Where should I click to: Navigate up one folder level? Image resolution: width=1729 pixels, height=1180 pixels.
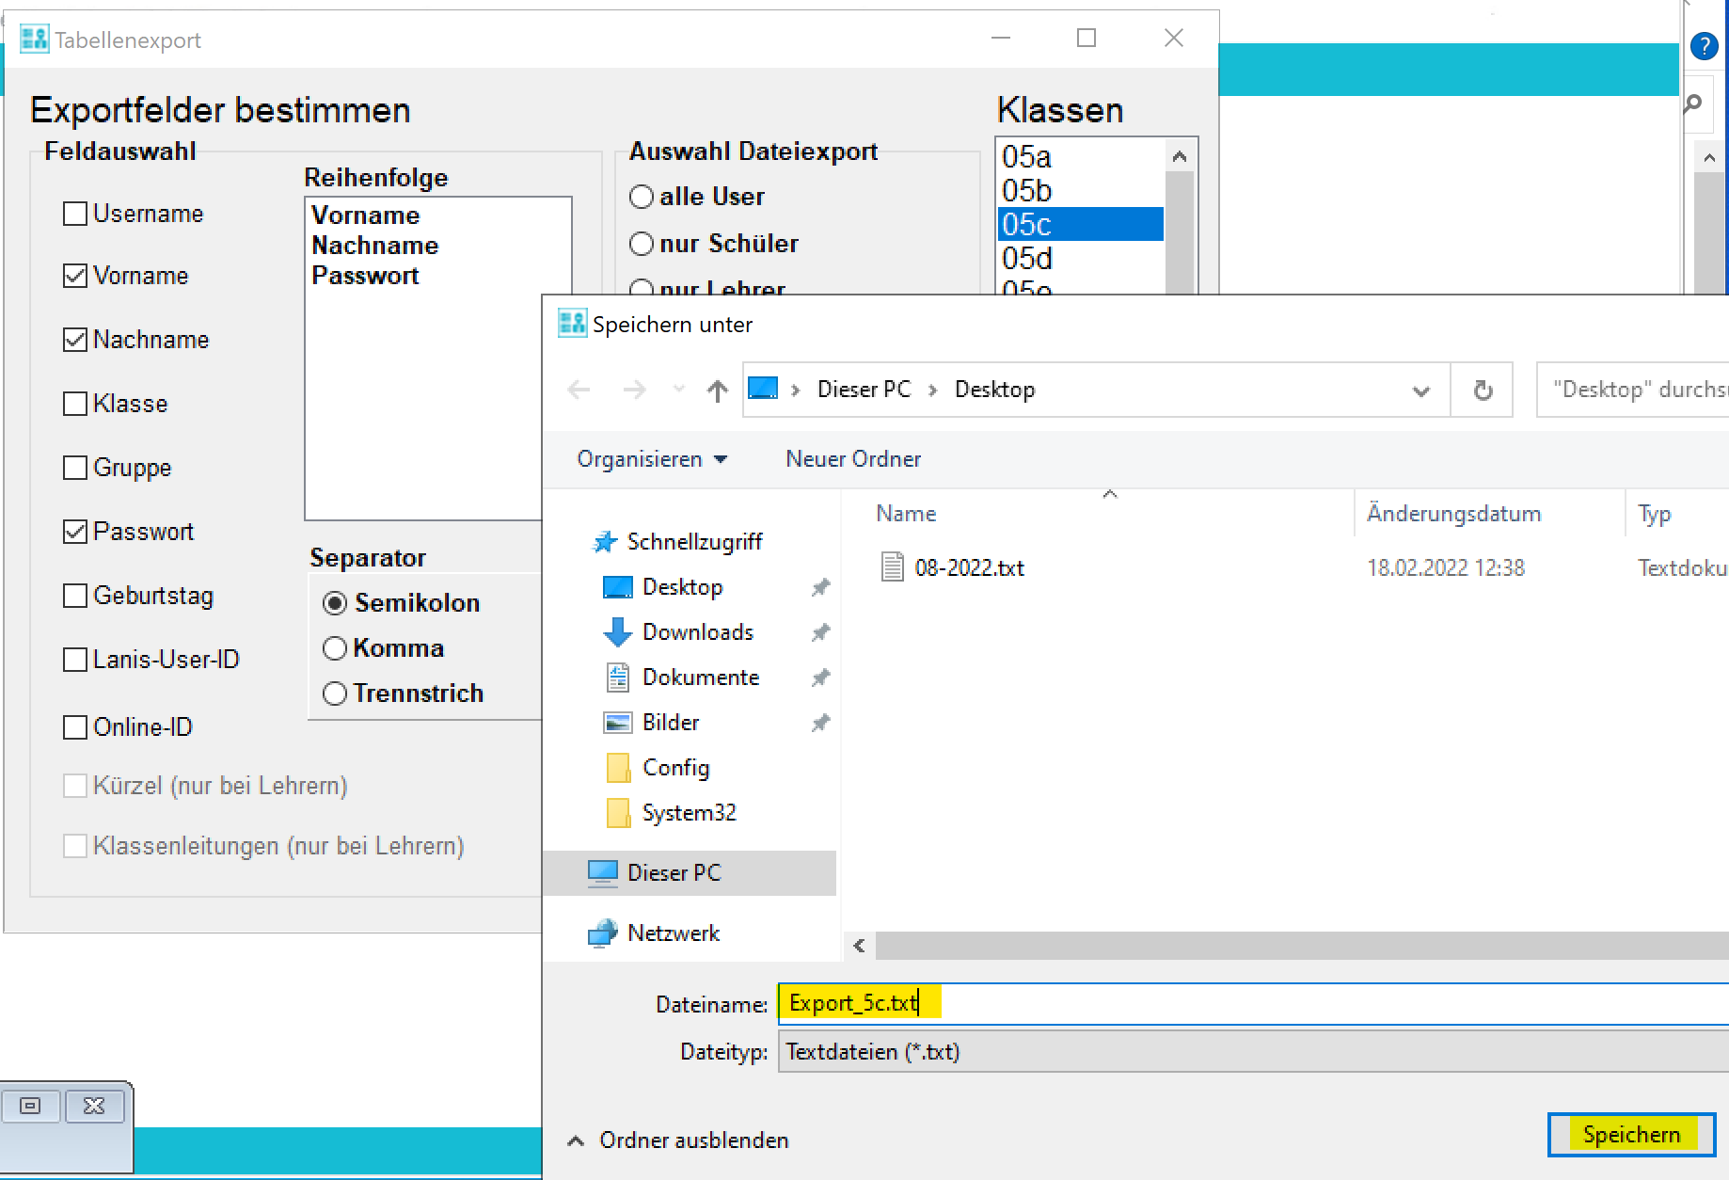[717, 390]
